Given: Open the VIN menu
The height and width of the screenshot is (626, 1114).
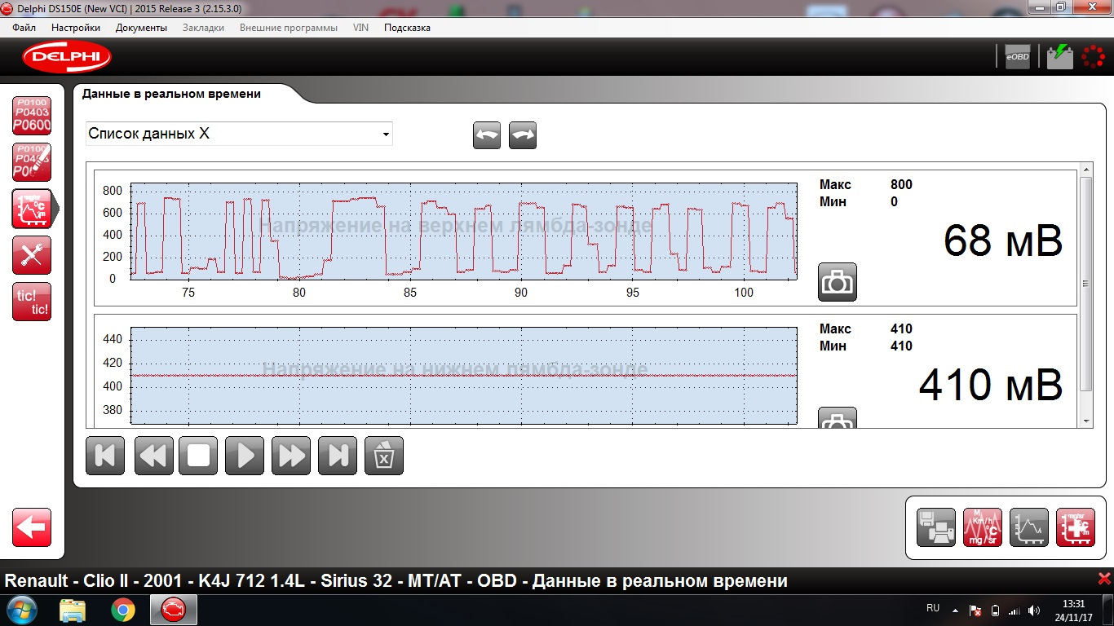Looking at the screenshot, I should (x=360, y=28).
